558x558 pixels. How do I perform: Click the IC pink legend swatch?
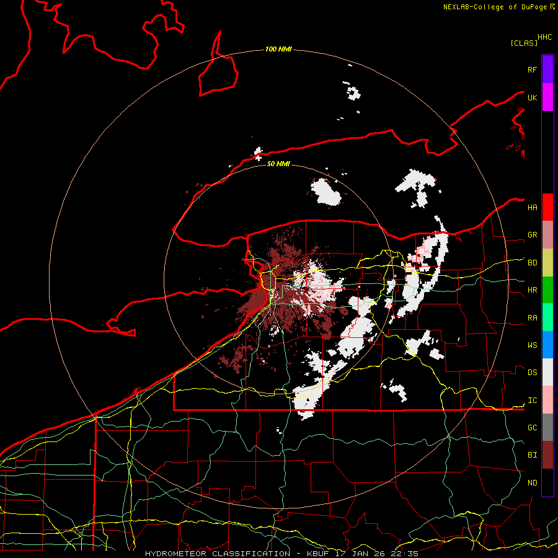tap(547, 400)
